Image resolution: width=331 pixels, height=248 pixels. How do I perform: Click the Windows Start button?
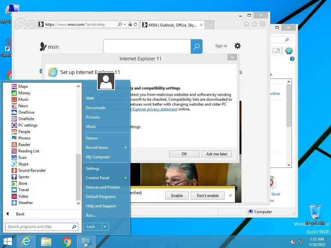tap(8, 242)
